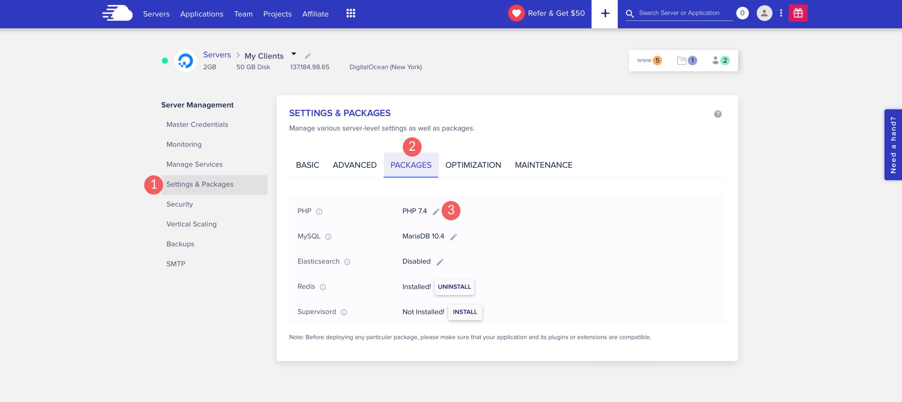The image size is (902, 402).
Task: Click the overflow menu three-dot icon
Action: (781, 13)
